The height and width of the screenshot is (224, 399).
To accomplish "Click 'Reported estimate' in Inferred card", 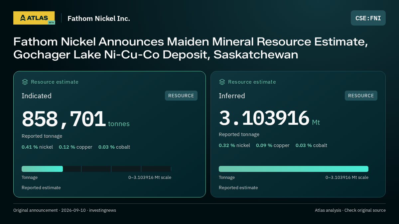I will (x=238, y=188).
